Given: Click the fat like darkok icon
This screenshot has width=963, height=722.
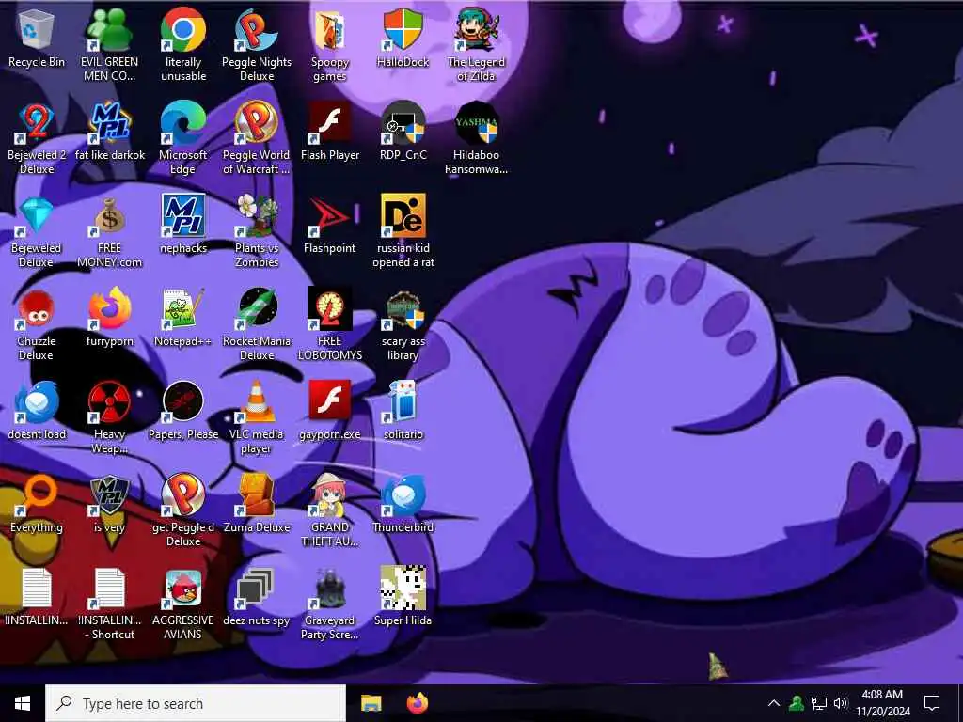Looking at the screenshot, I should coord(109,123).
